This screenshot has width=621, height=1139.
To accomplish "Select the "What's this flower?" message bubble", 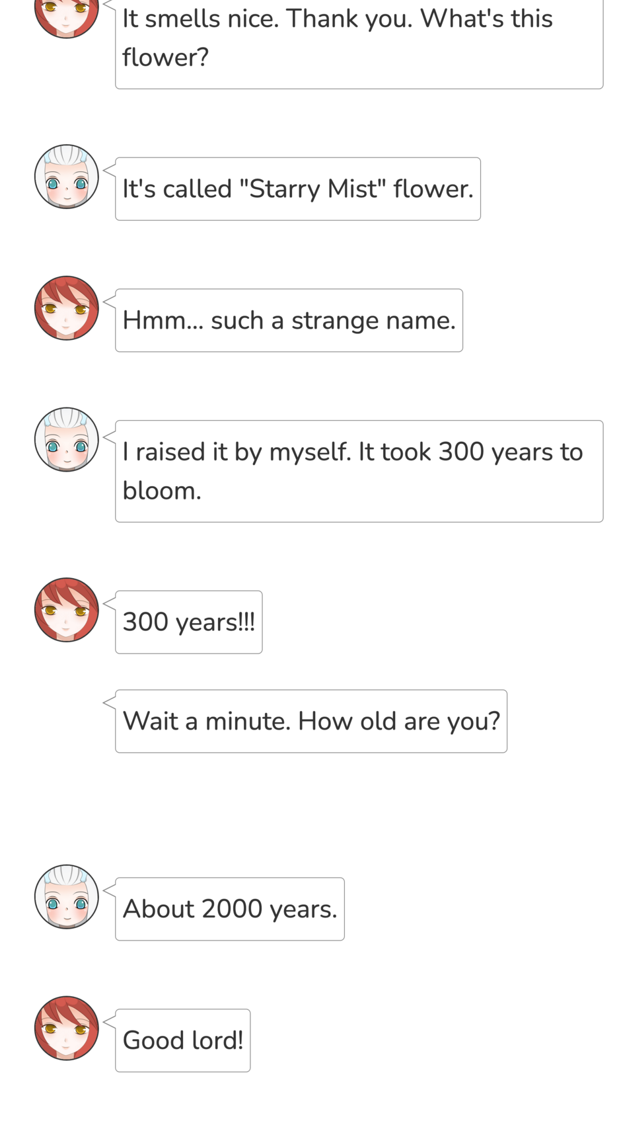I will click(x=359, y=40).
